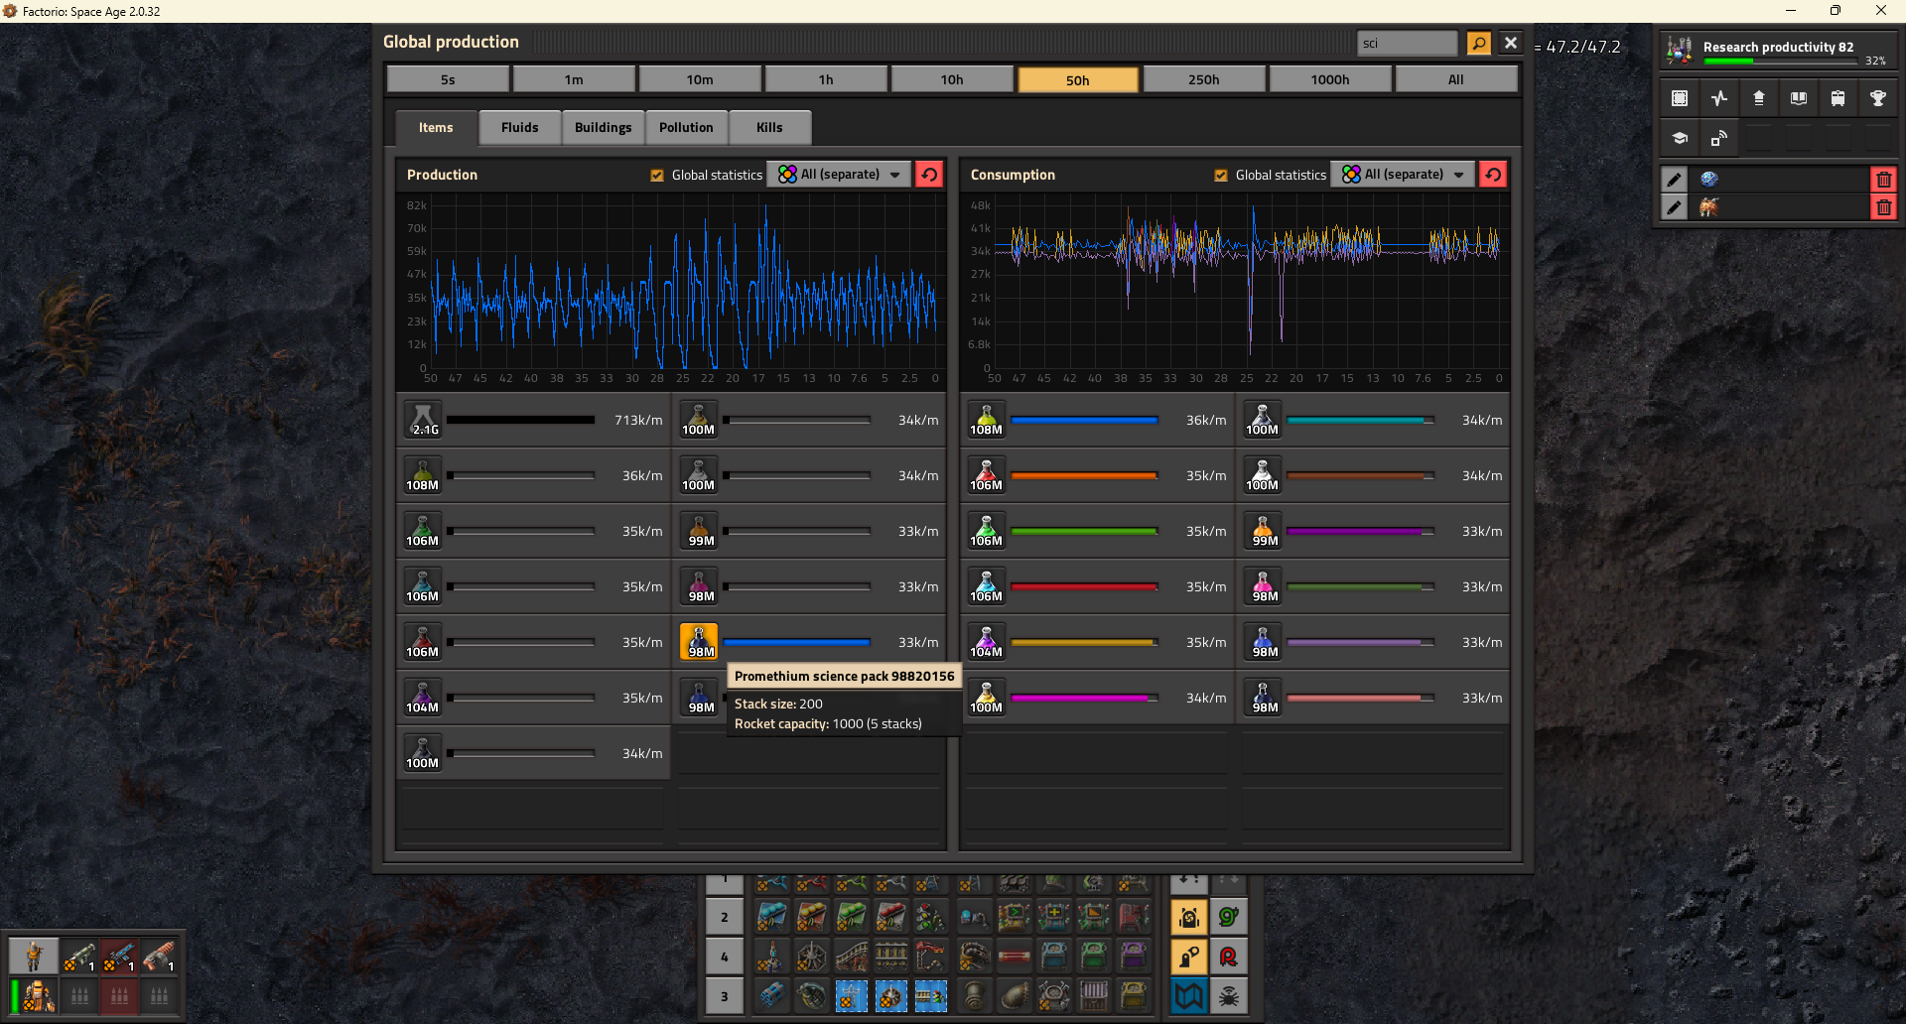
Task: Click blue 36k/m consumption bar
Action: click(1084, 421)
